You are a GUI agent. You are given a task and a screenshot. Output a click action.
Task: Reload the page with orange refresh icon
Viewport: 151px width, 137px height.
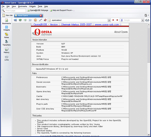(x=35, y=20)
